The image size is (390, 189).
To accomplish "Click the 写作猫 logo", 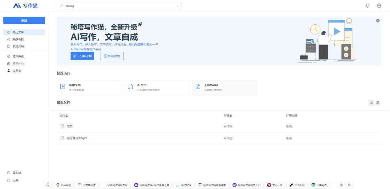I will click(26, 6).
